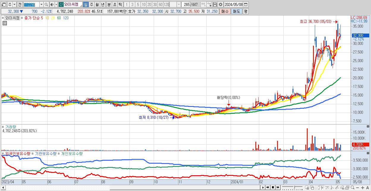Click the dotted-grid icon beside count field

(203, 4)
